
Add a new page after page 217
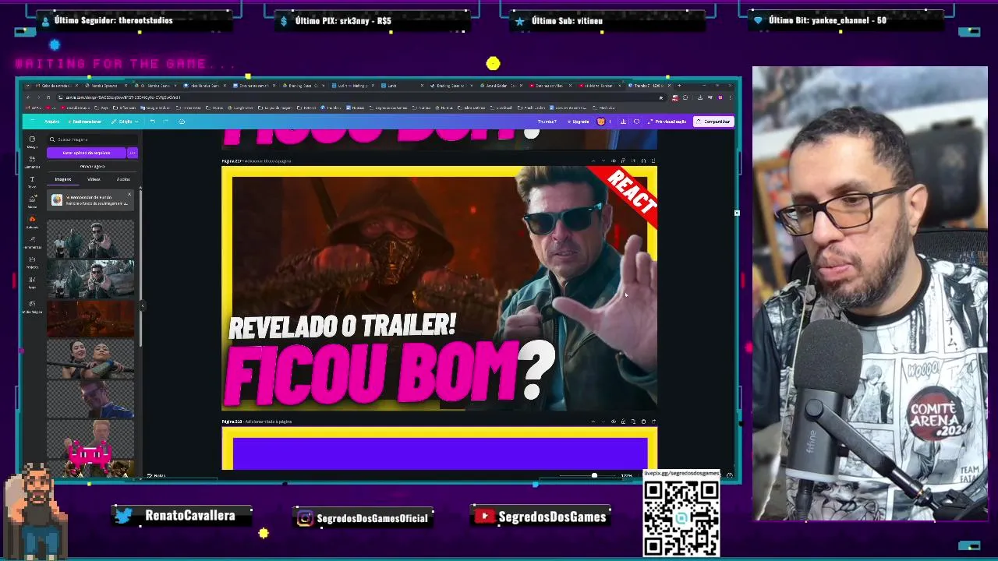pos(653,161)
